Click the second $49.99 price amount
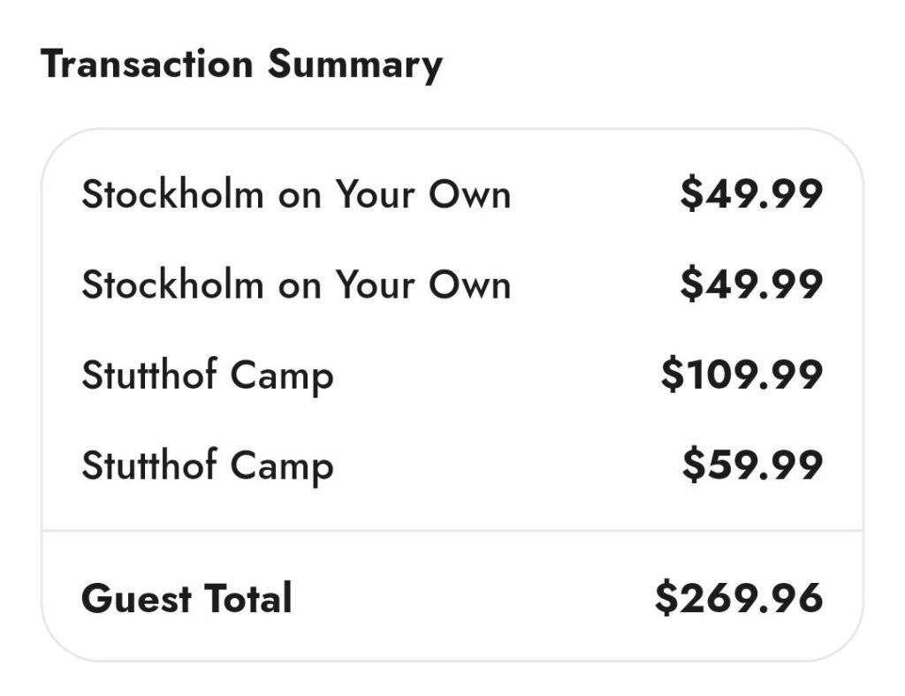The image size is (905, 696). pyautogui.click(x=751, y=284)
